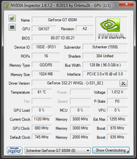Click the Shaders field 384 Unified

[105, 56]
